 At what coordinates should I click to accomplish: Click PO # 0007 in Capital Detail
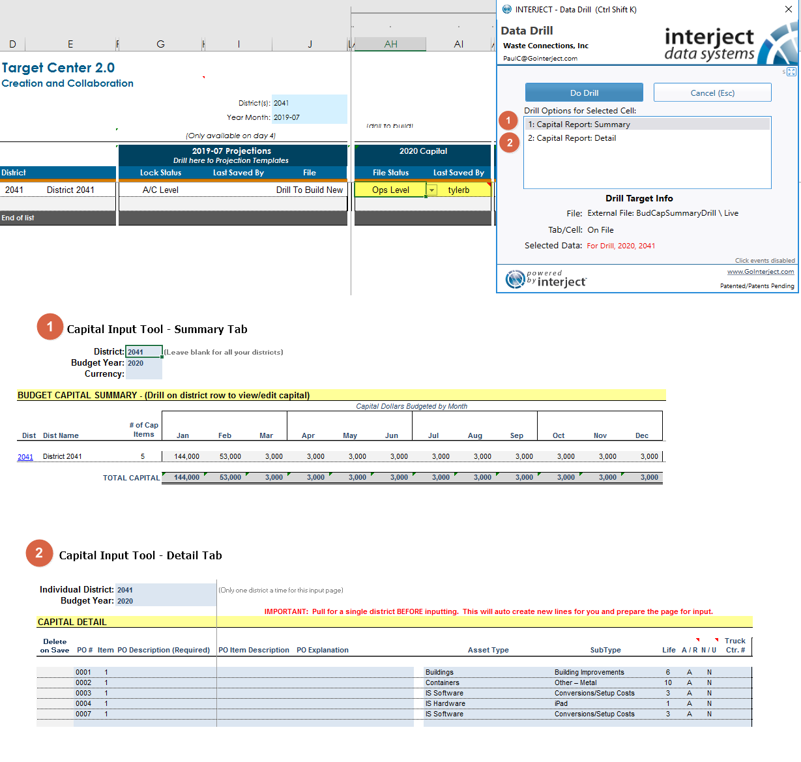83,714
